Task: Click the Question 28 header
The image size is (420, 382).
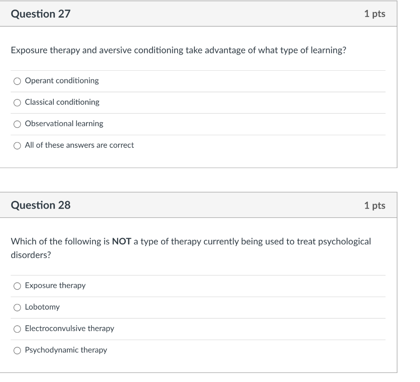Action: point(41,205)
